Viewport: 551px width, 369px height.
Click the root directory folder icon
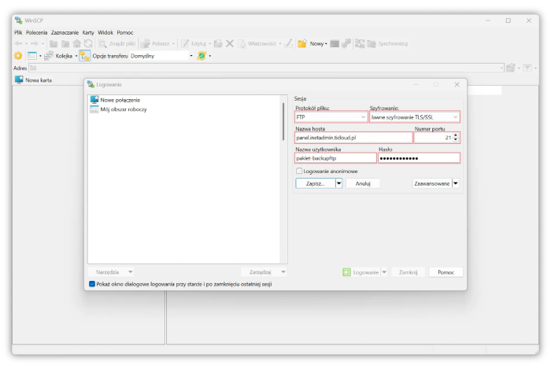point(65,43)
